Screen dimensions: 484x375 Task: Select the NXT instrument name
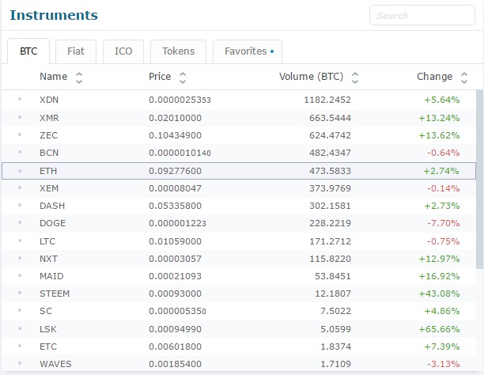tap(48, 259)
